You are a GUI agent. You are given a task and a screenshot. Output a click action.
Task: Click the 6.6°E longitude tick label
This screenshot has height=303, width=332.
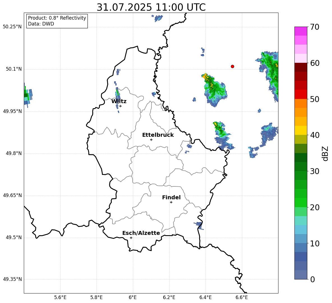242,297
